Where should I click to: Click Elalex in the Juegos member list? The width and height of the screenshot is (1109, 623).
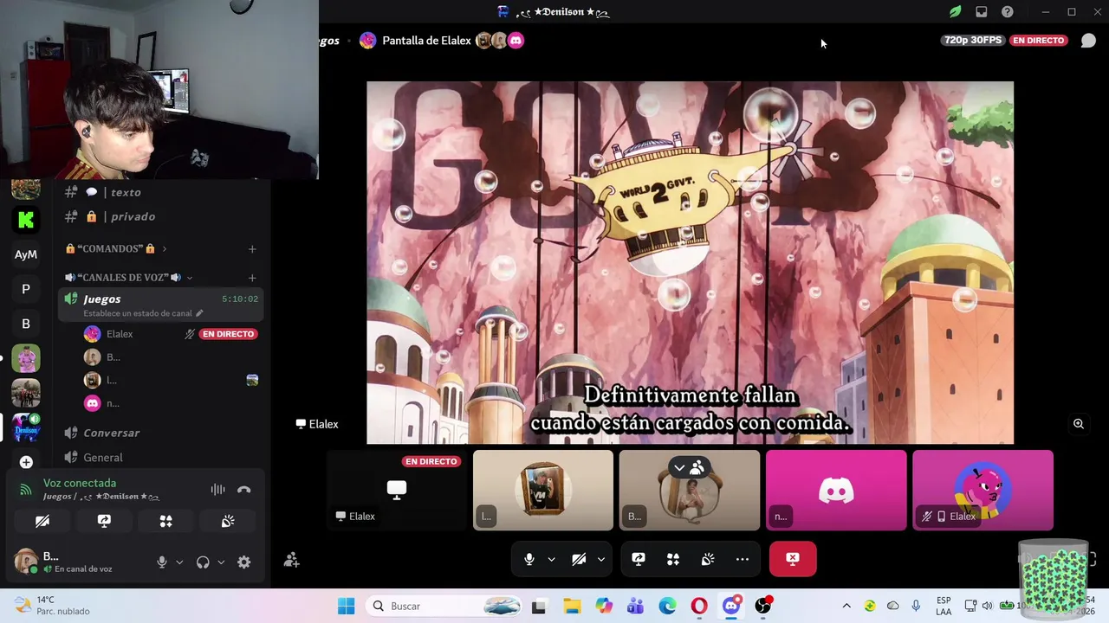(119, 334)
